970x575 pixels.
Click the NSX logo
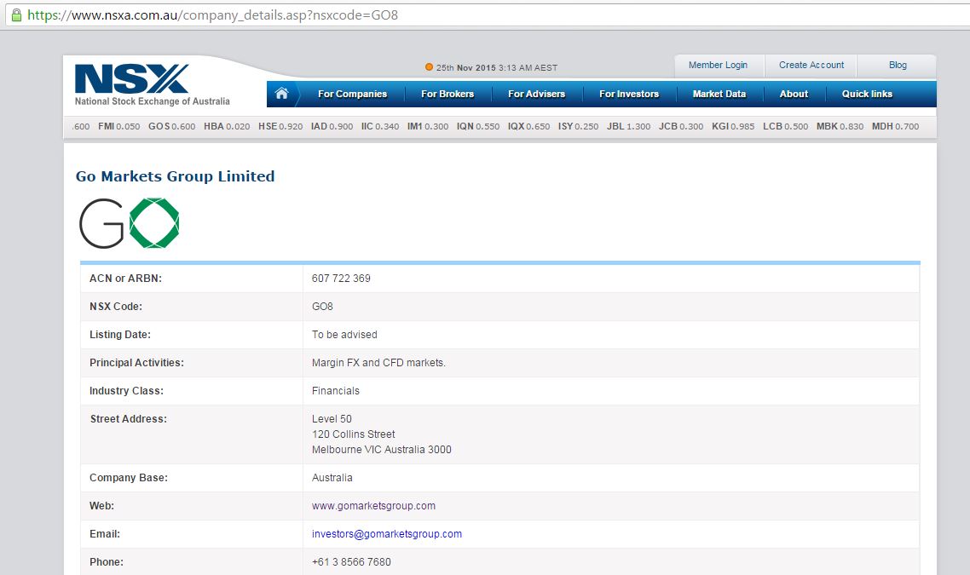click(x=132, y=78)
